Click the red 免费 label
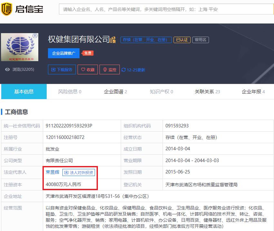Image resolution: width=274 pixels, height=231 pixels. click(88, 53)
